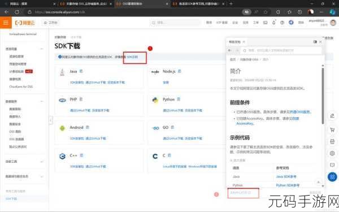Reload the page with refresh icon
Viewport: 339px width, 212px height.
17,12
